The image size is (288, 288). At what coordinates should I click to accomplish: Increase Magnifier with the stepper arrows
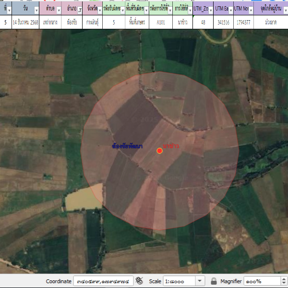point(284,279)
